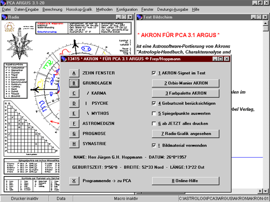This screenshot has height=202, width=270.
Task: Open the Orbis-Manier AKRON button
Action: (186, 83)
